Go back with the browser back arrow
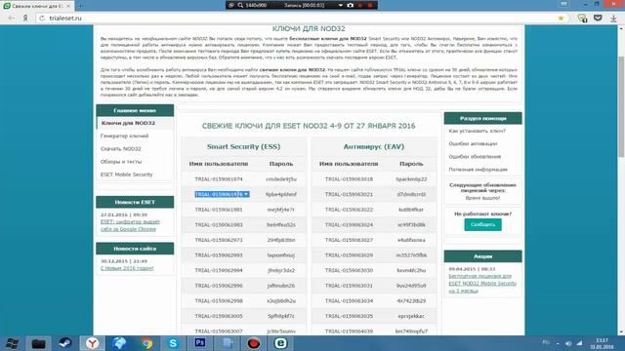Screen dimensions: 625x351 [x=11, y=18]
